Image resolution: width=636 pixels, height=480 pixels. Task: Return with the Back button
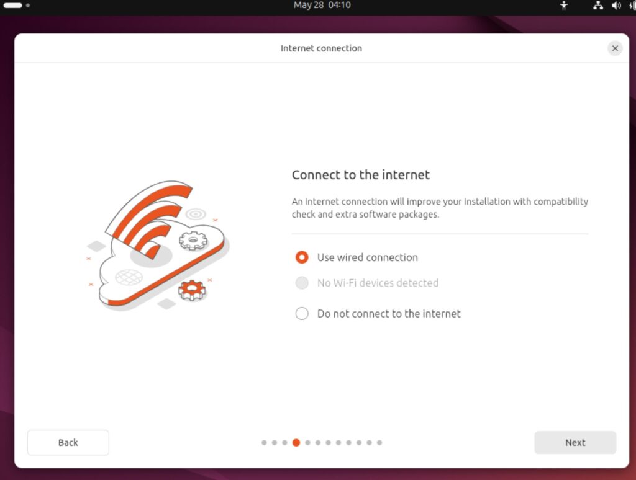68,442
